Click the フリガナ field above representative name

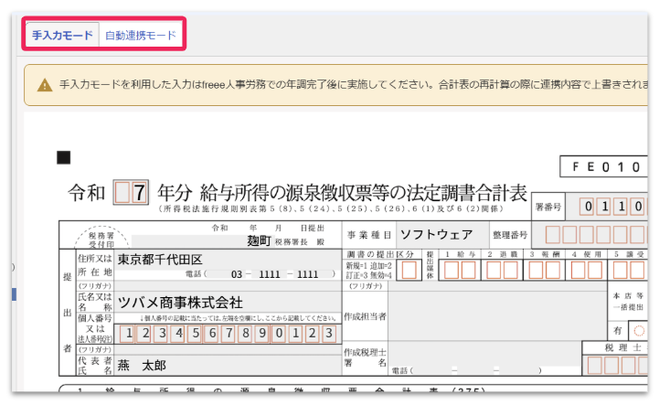pos(228,349)
